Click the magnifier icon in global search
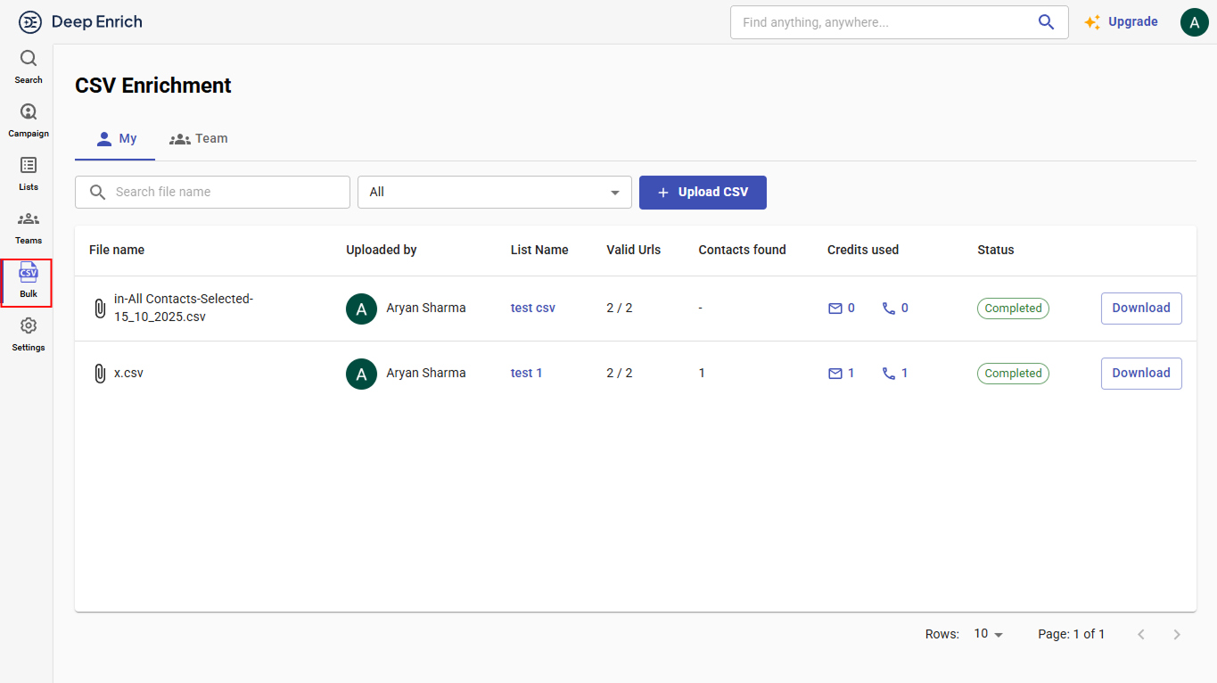Image resolution: width=1217 pixels, height=683 pixels. [1046, 22]
